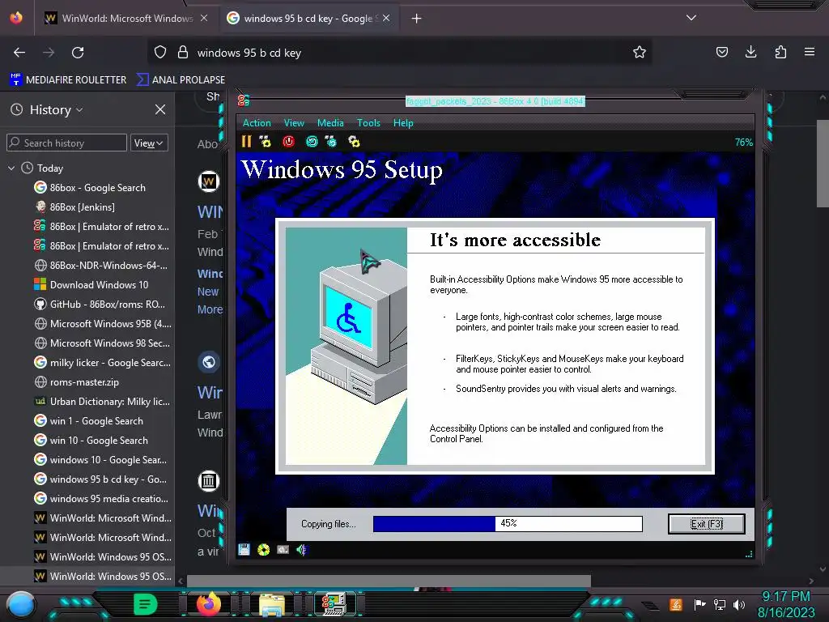Open 86Box-NDR-Windows-64 history entry
The height and width of the screenshot is (622, 829).
(x=101, y=266)
